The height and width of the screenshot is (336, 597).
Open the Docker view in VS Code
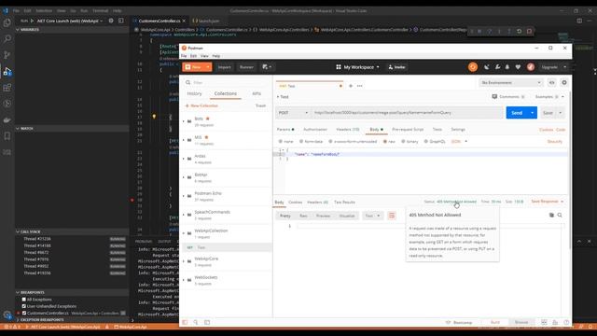pos(7,120)
